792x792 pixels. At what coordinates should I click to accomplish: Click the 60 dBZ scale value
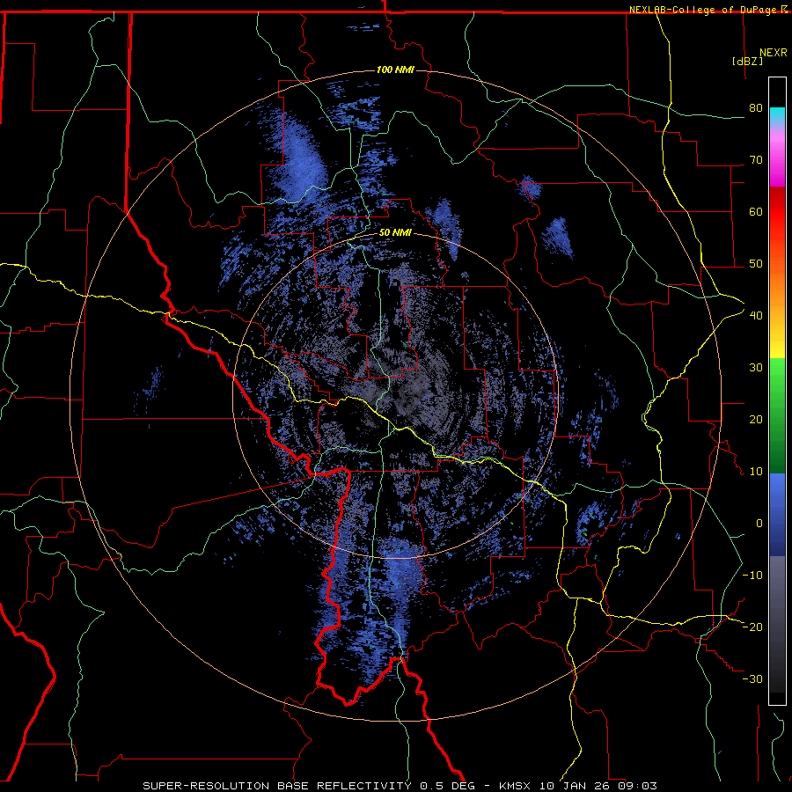pyautogui.click(x=756, y=211)
